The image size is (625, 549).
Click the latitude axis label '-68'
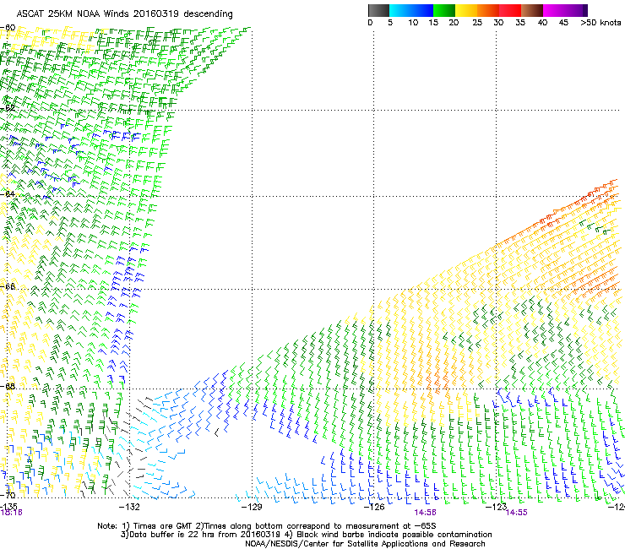coord(8,386)
